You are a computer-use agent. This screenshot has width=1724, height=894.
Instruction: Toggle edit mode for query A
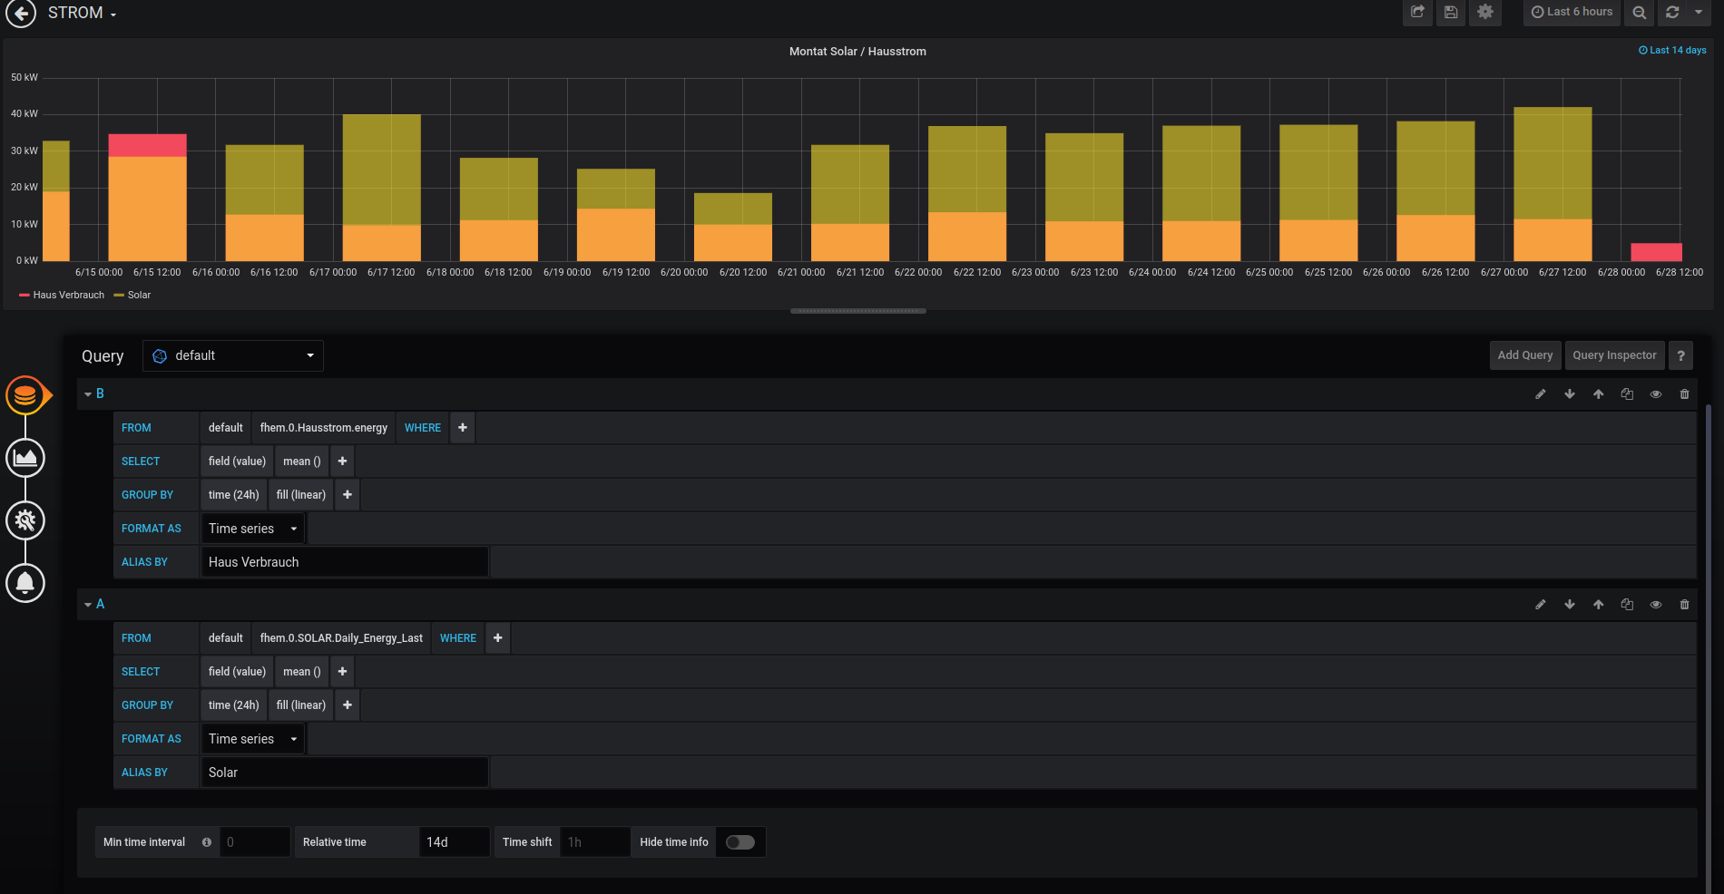[1540, 605]
